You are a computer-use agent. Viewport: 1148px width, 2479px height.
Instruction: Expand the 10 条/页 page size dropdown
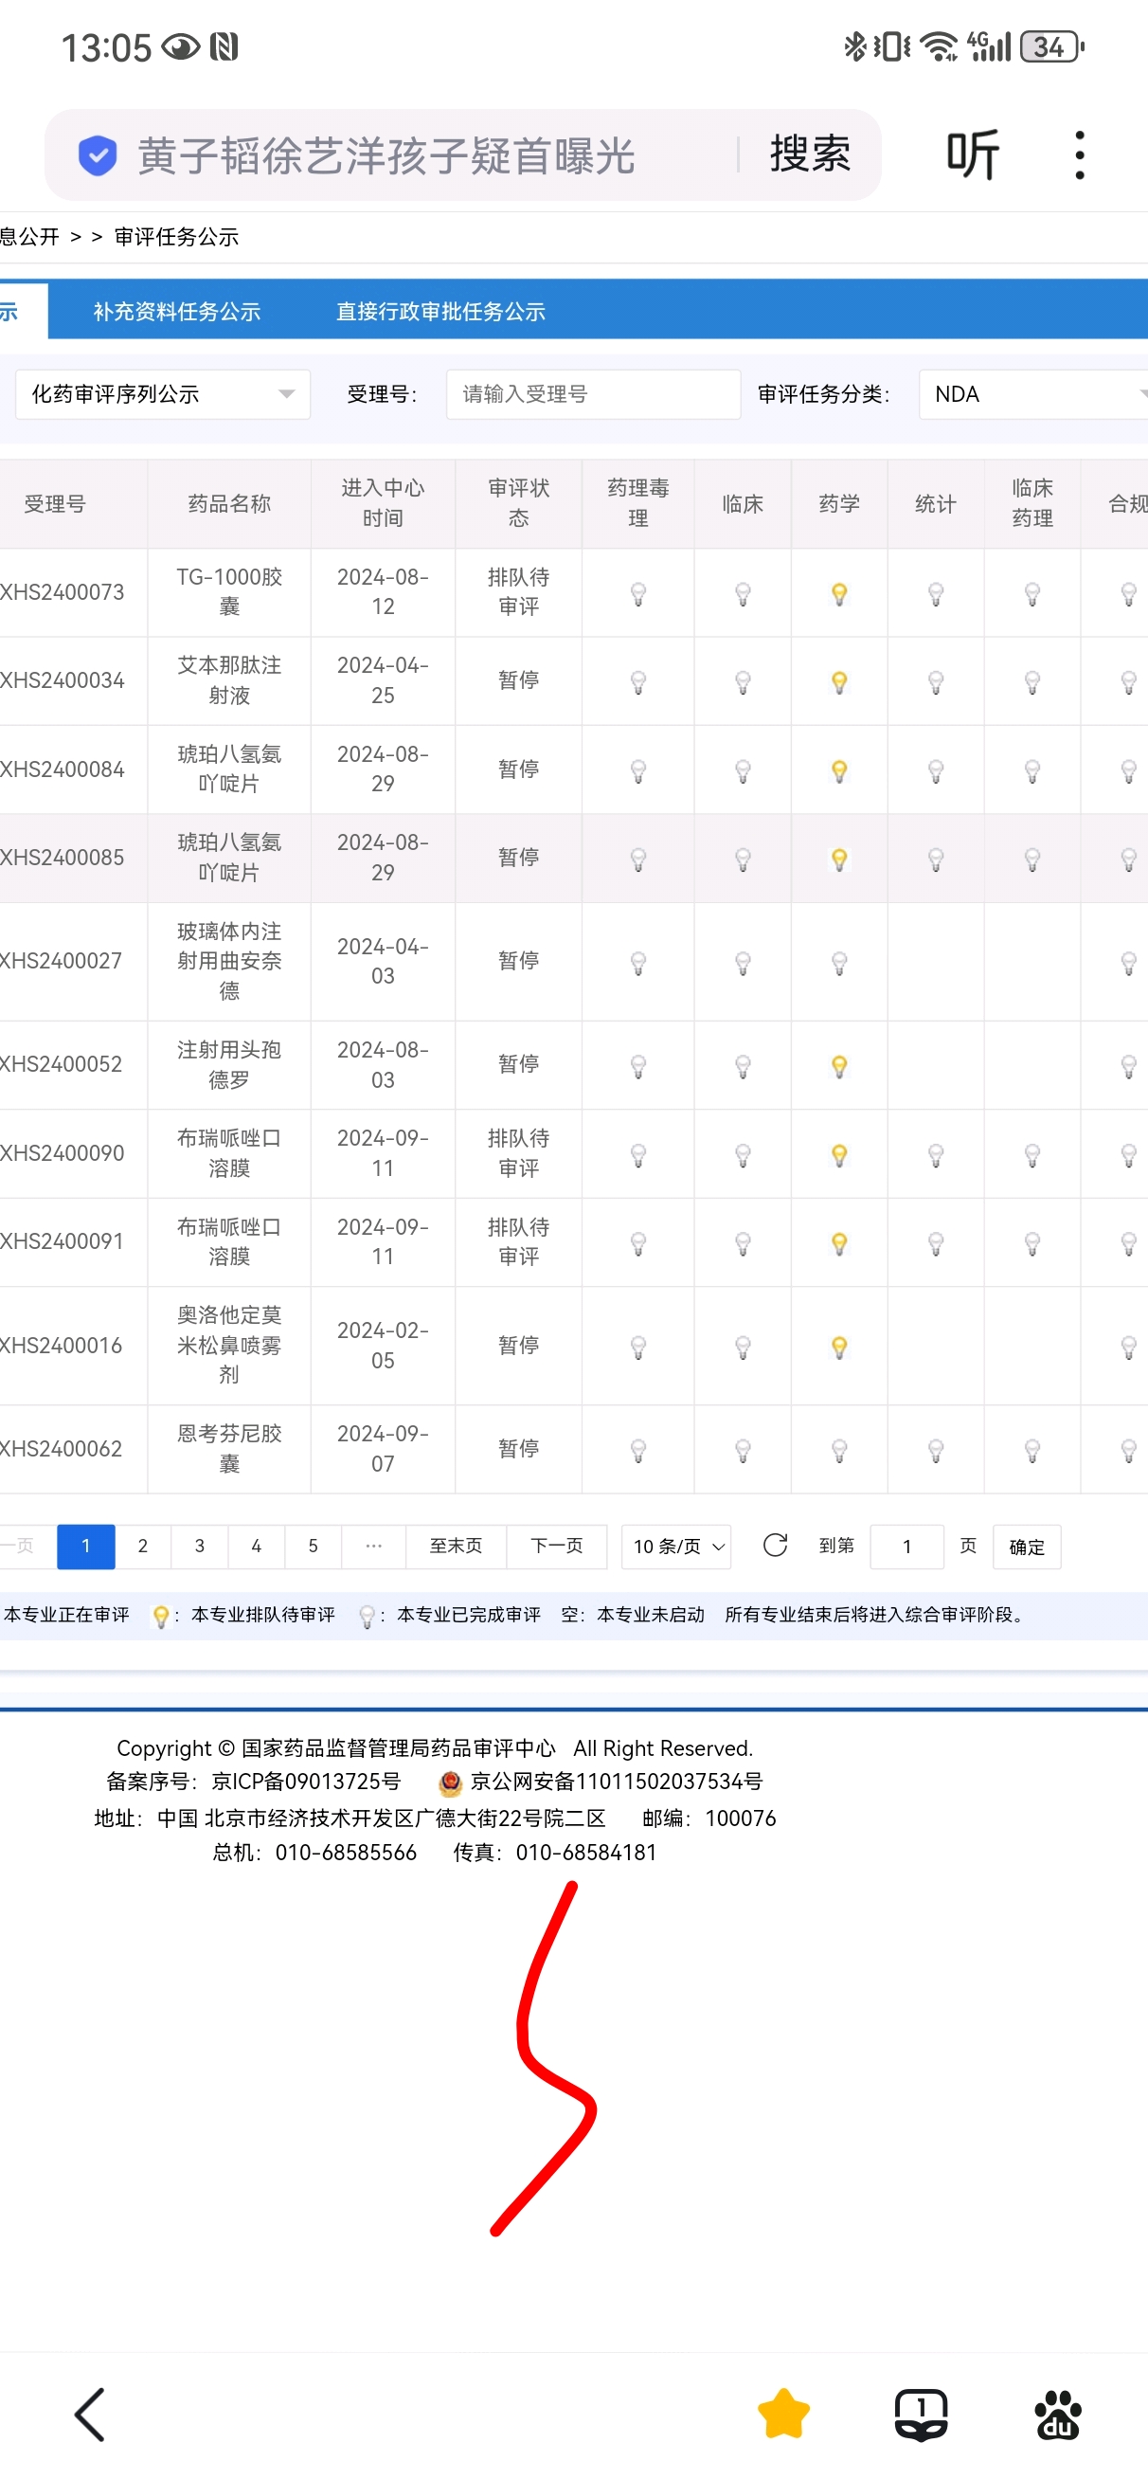(676, 1547)
